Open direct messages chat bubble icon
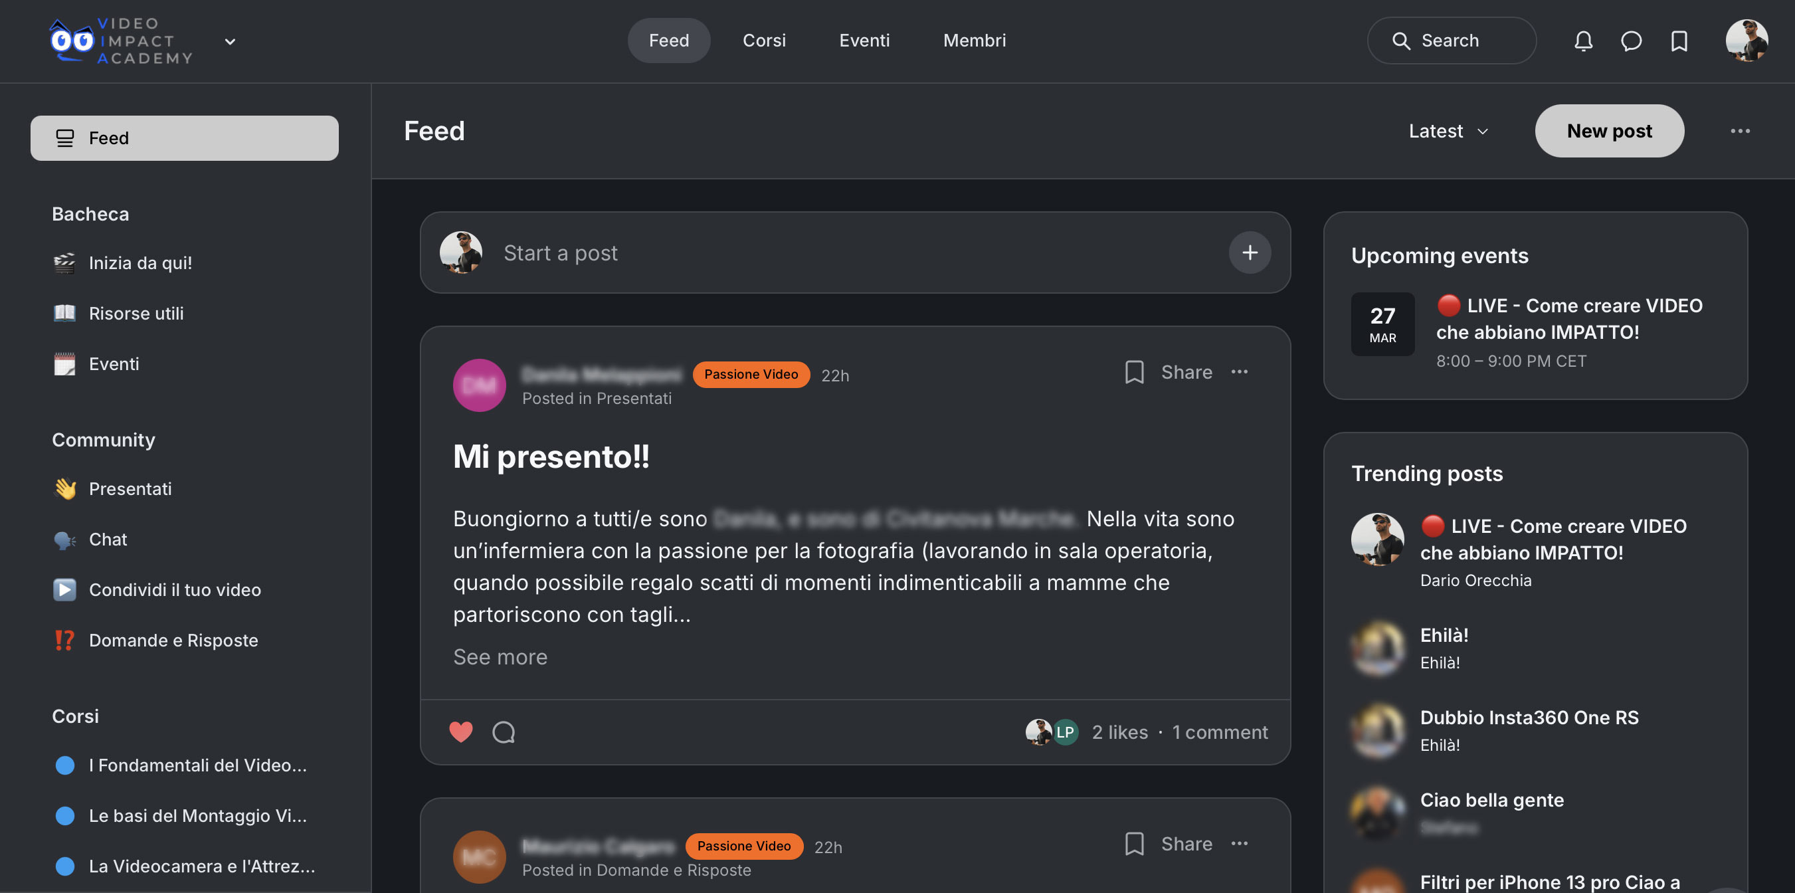This screenshot has width=1795, height=893. 1630,41
